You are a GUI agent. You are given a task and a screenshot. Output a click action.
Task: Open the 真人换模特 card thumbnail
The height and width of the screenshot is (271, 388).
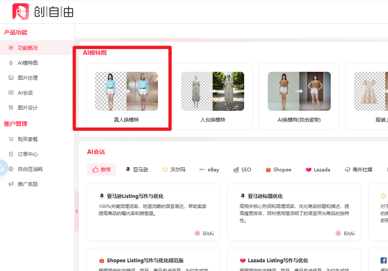coord(126,91)
